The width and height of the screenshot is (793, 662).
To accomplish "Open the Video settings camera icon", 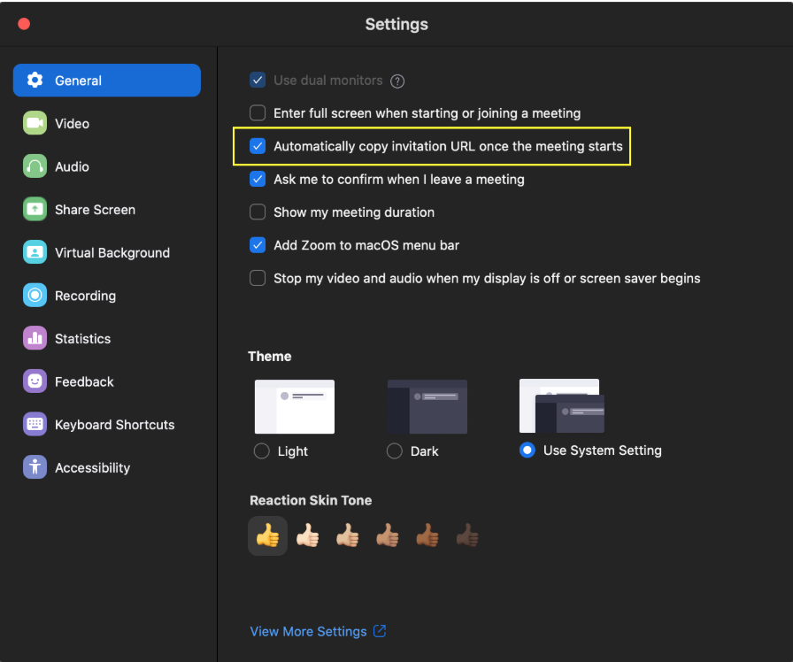I will click(x=35, y=124).
